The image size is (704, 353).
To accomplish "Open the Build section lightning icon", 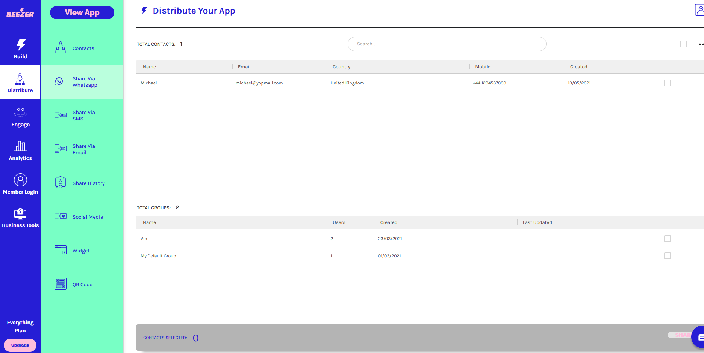I will pyautogui.click(x=21, y=45).
